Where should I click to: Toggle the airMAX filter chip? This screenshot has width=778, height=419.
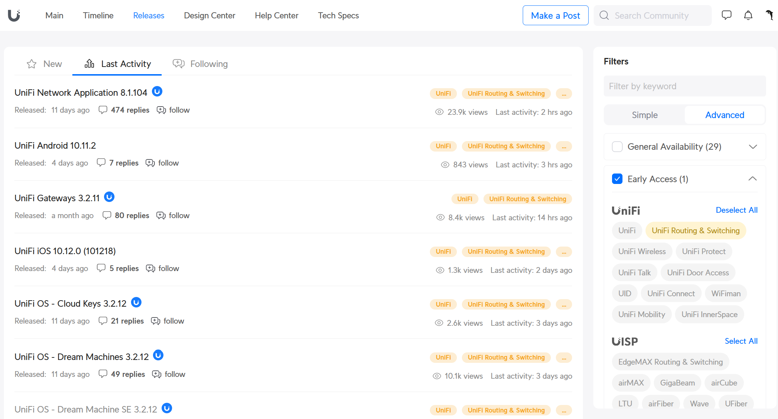pyautogui.click(x=631, y=383)
